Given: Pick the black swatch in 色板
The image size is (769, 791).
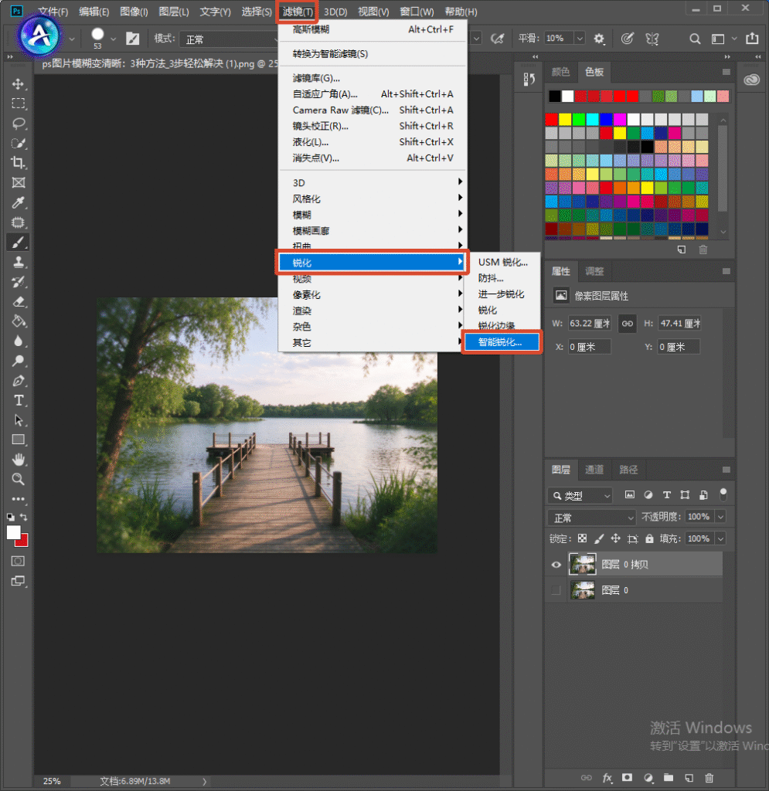Looking at the screenshot, I should [x=555, y=96].
